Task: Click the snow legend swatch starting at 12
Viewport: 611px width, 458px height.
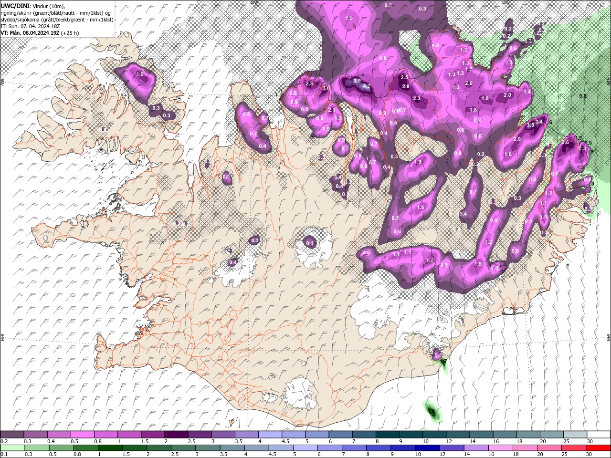Action: [458, 435]
